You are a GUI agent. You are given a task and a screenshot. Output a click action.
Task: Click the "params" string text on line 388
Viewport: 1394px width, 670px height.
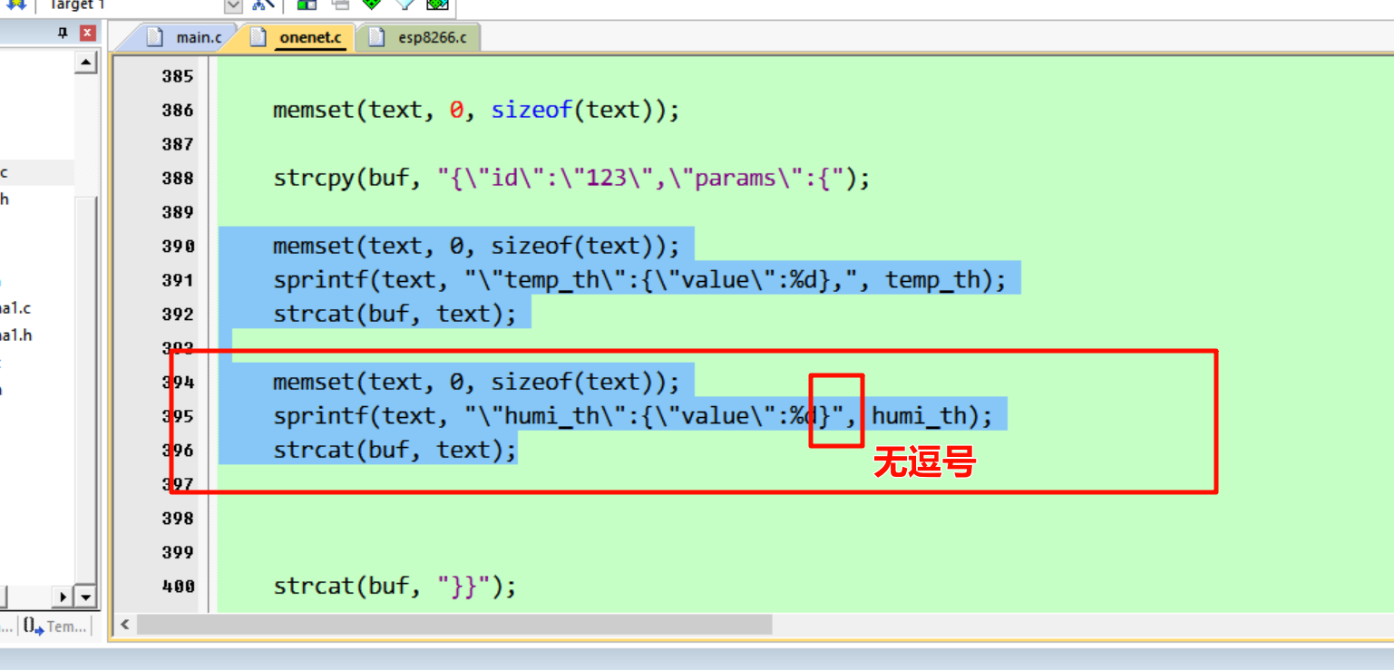pos(736,179)
